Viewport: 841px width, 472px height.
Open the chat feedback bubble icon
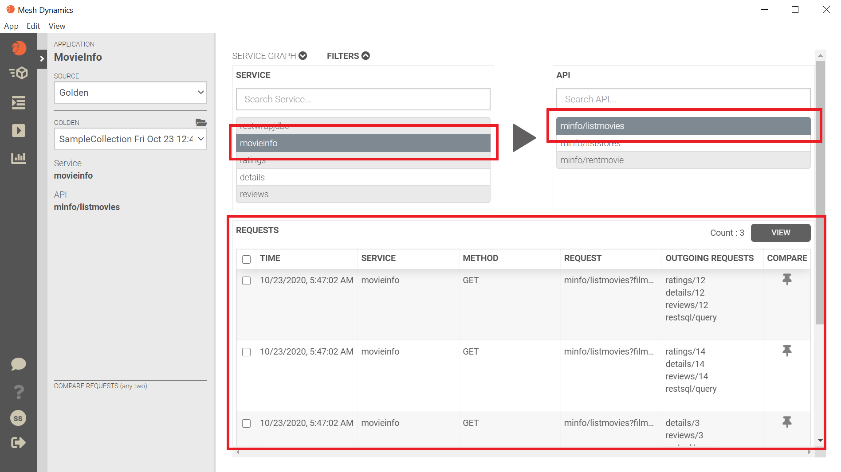[19, 364]
